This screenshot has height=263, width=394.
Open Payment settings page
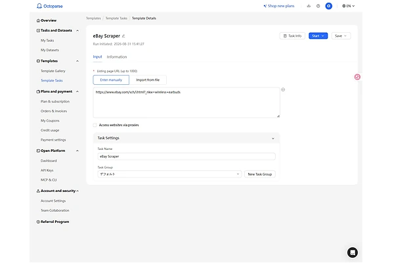pos(53,139)
